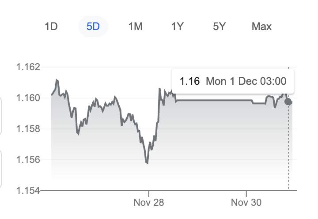Select the Max time range

pos(261,26)
